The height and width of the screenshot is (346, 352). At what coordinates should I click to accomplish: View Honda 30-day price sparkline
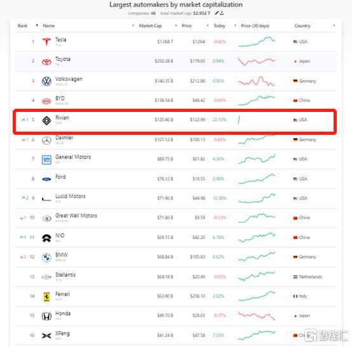tap(257, 315)
